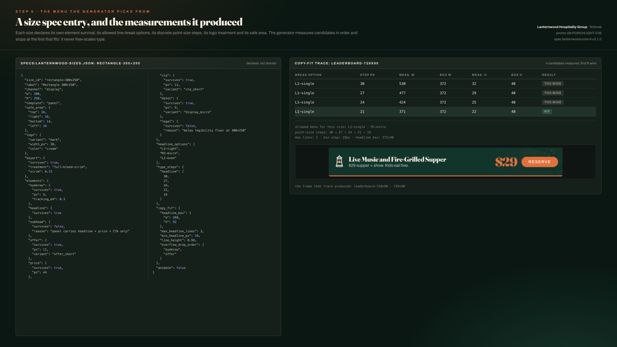The height and width of the screenshot is (347, 617).
Task: Click the TOO WIDE badge in the 424 row
Action: pyautogui.click(x=553, y=102)
